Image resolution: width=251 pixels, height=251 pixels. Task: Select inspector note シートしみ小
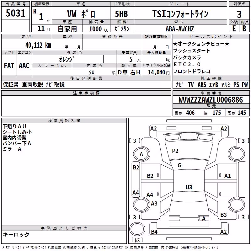(17, 132)
